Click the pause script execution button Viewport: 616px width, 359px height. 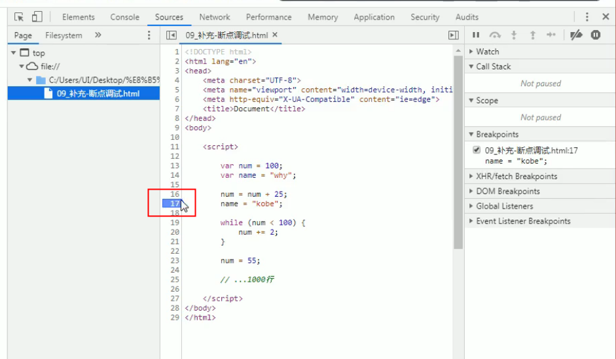coord(476,35)
